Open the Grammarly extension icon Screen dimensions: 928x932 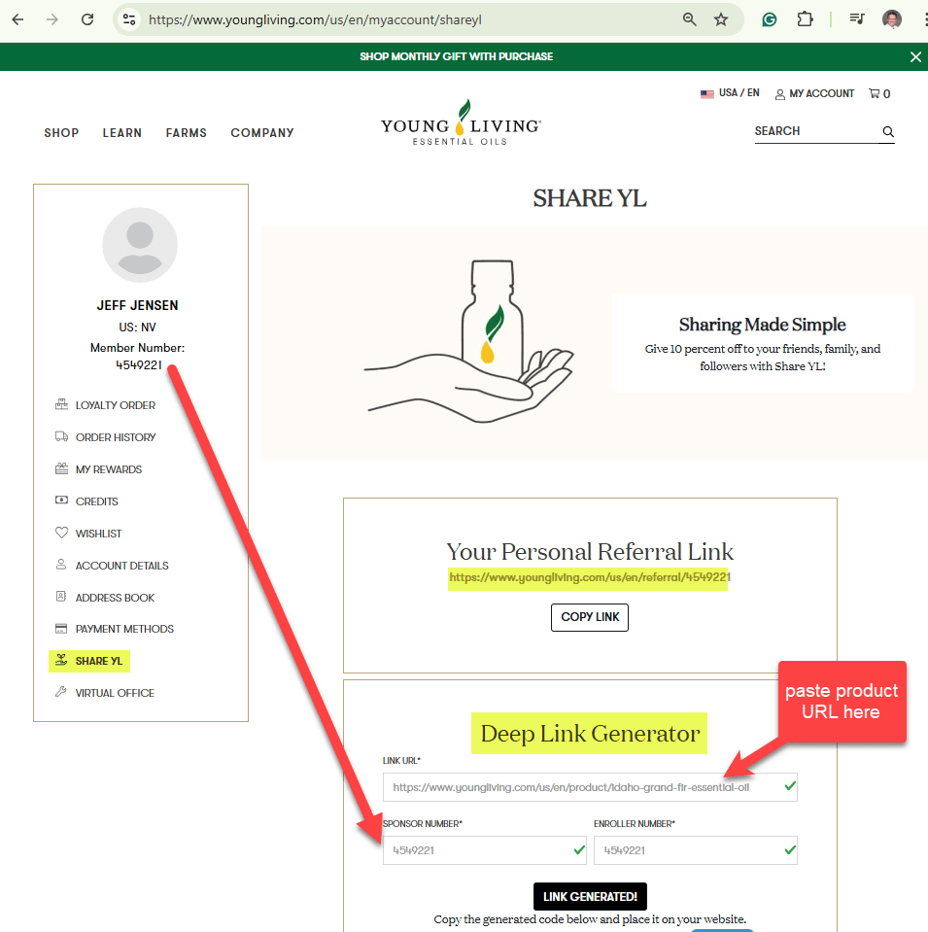(x=770, y=19)
